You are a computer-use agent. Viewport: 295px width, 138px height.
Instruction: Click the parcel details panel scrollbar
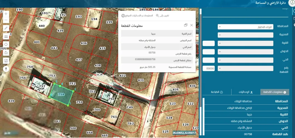(x=203, y=116)
